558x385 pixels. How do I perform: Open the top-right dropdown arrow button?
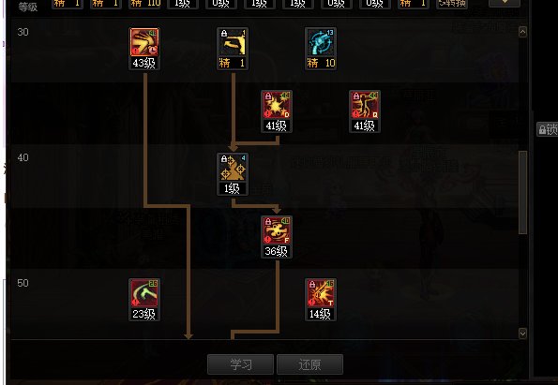pyautogui.click(x=505, y=3)
